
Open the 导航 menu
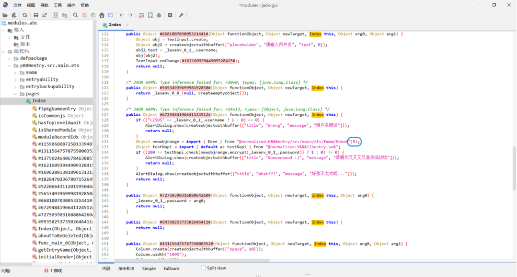(45, 5)
